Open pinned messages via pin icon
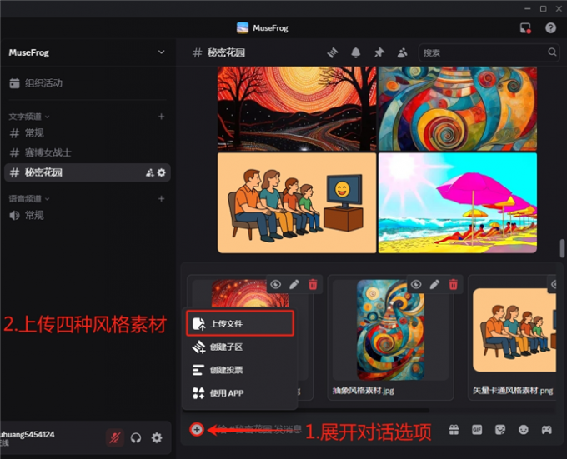567x459 pixels. 379,52
